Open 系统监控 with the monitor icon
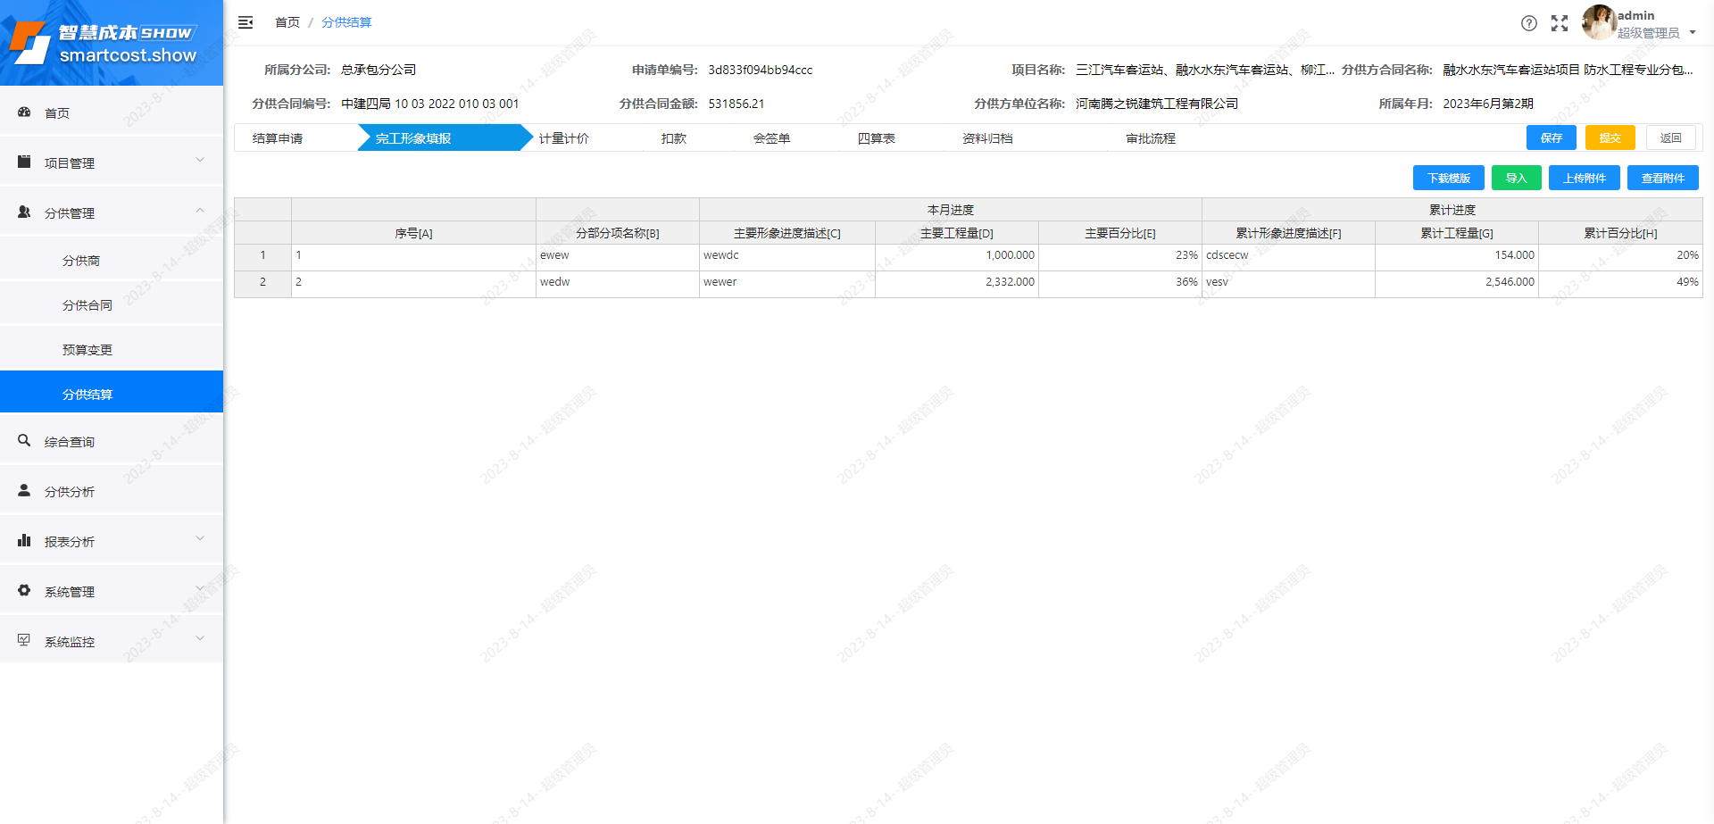This screenshot has height=824, width=1714. click(23, 640)
